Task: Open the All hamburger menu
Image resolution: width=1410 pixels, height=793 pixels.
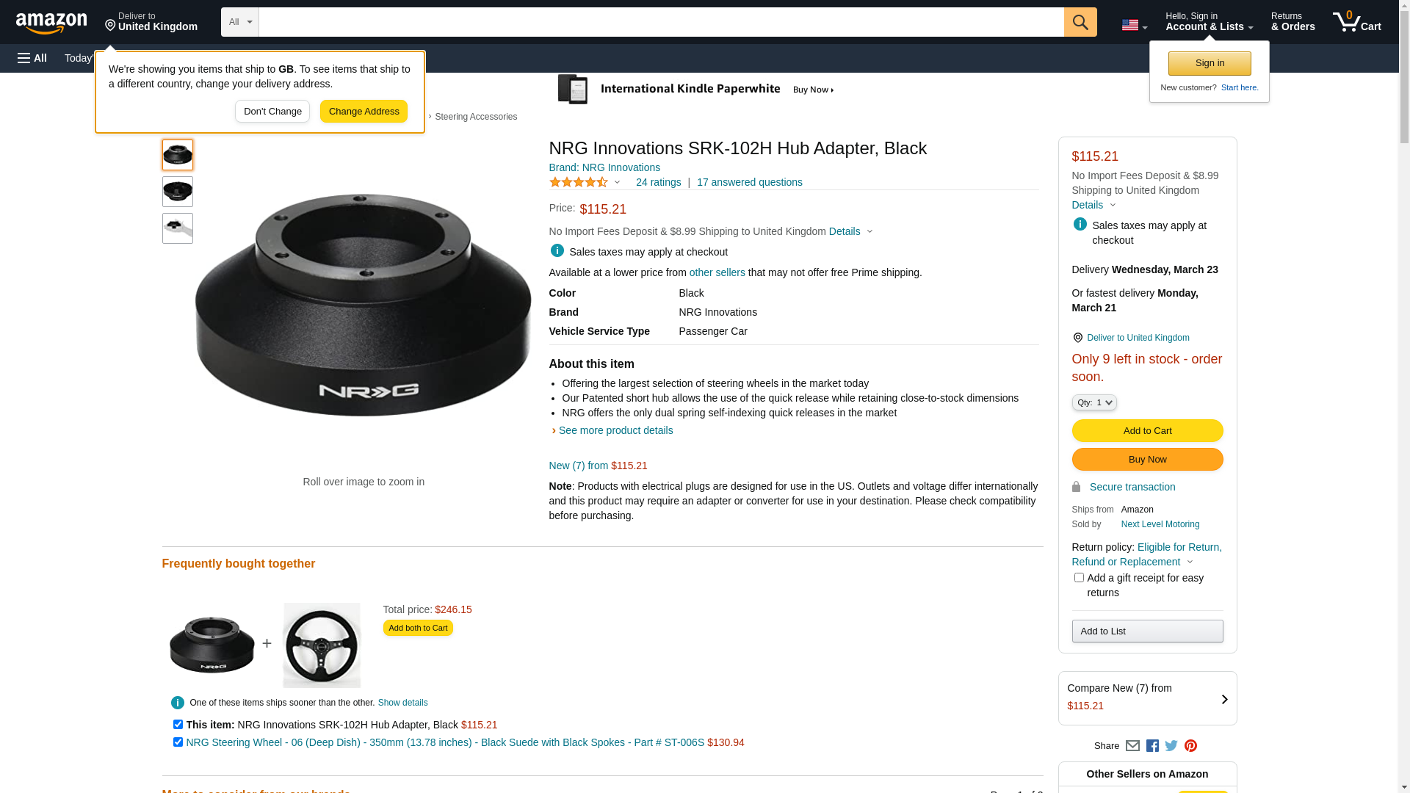Action: (32, 58)
